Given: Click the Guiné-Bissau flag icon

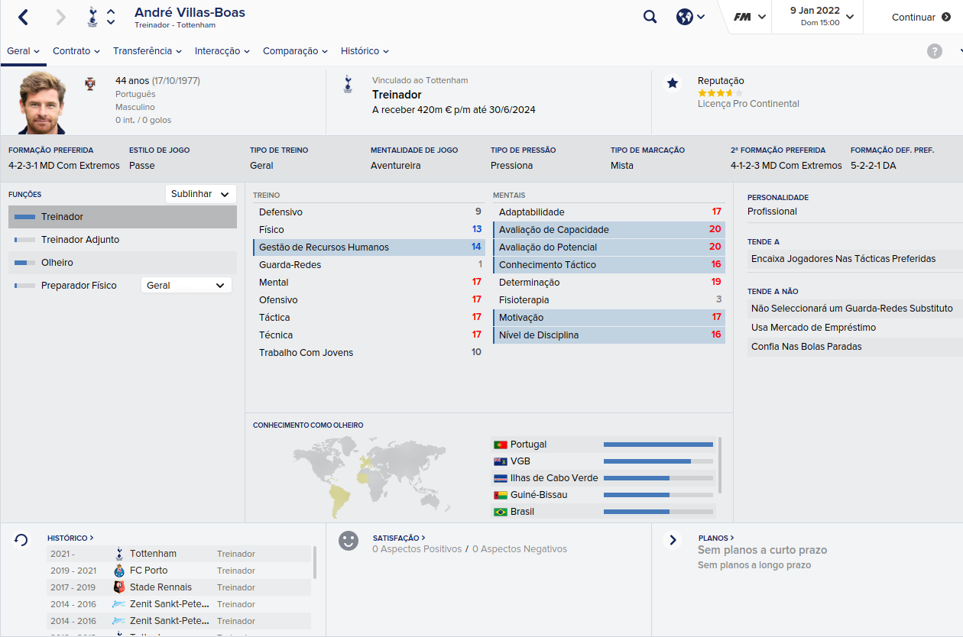Looking at the screenshot, I should coord(501,495).
